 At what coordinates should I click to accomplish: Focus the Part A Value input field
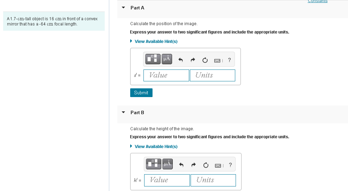(x=166, y=75)
